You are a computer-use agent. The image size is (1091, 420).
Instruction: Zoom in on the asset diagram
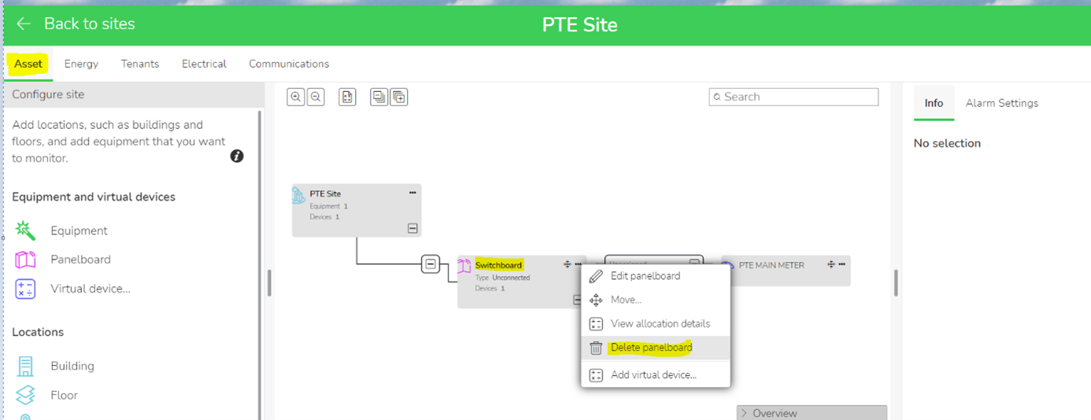[296, 97]
